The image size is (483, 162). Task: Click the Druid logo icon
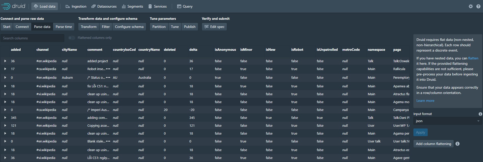point(6,6)
